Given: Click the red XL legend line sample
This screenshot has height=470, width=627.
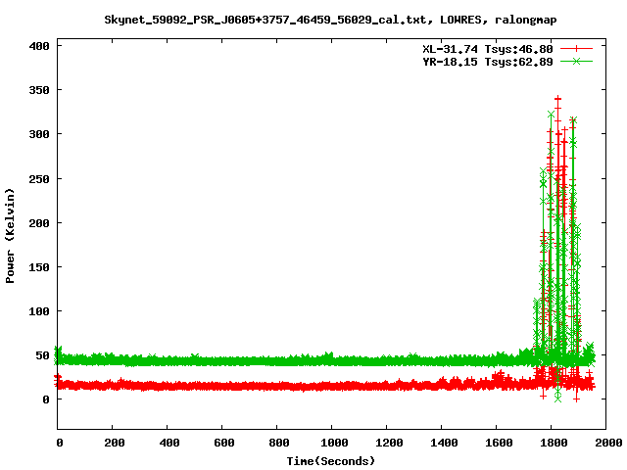Looking at the screenshot, I should tap(576, 49).
